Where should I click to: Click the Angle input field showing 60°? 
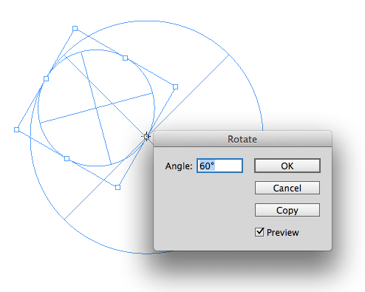pos(219,166)
